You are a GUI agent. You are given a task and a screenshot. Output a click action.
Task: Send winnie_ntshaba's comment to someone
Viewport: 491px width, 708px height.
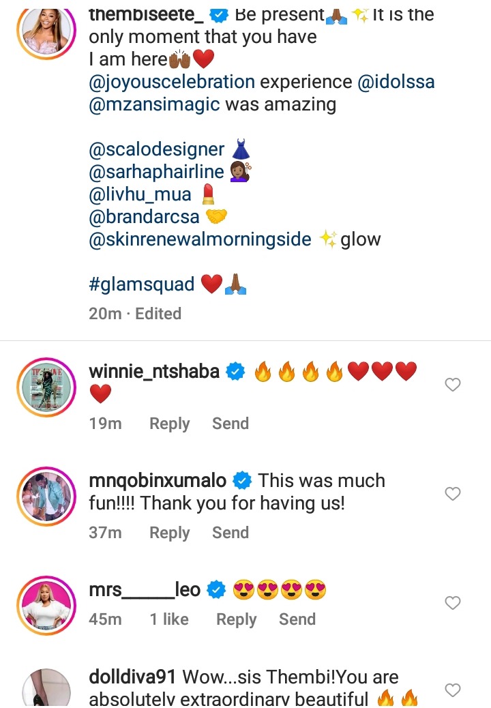pos(230,424)
